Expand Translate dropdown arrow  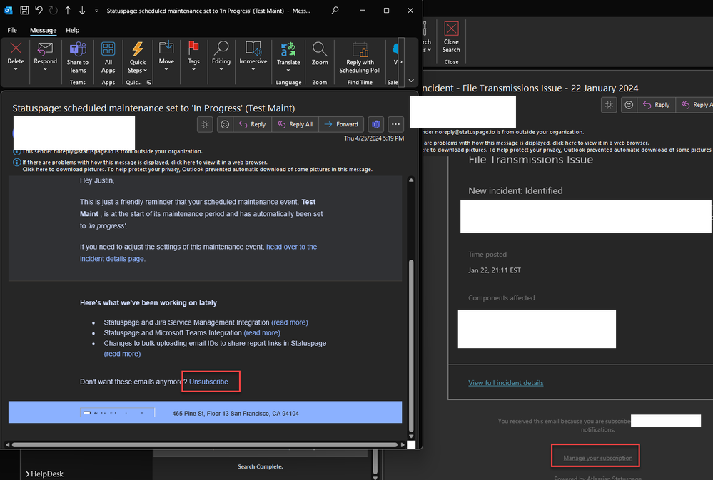pyautogui.click(x=288, y=70)
